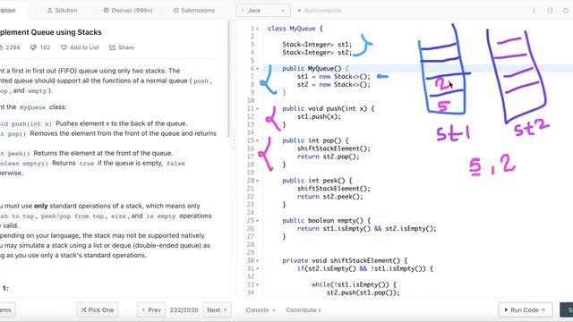The height and width of the screenshot is (322, 573).
Task: Expand the Console panel
Action: pos(261,310)
